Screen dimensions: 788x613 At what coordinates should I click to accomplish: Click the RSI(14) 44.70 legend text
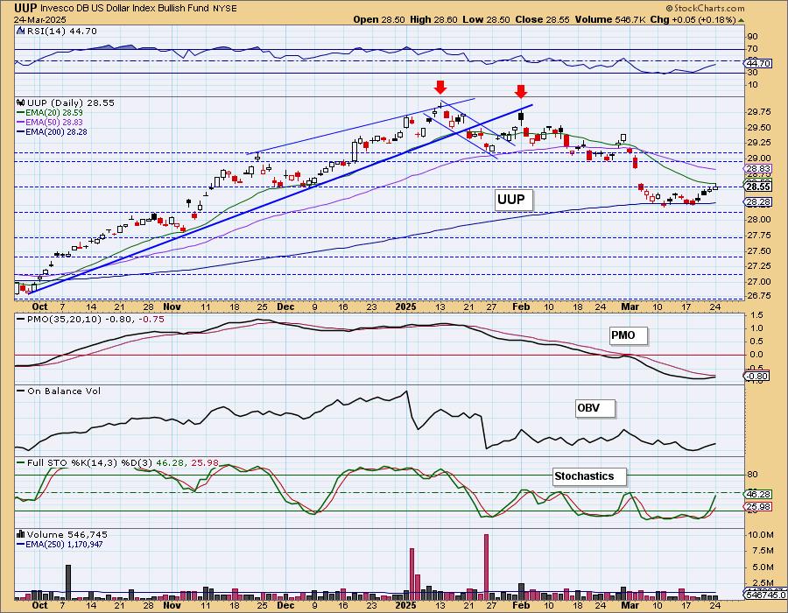pos(62,31)
